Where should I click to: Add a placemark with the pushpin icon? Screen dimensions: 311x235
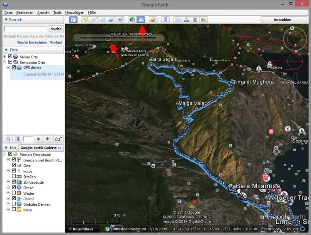click(x=86, y=19)
